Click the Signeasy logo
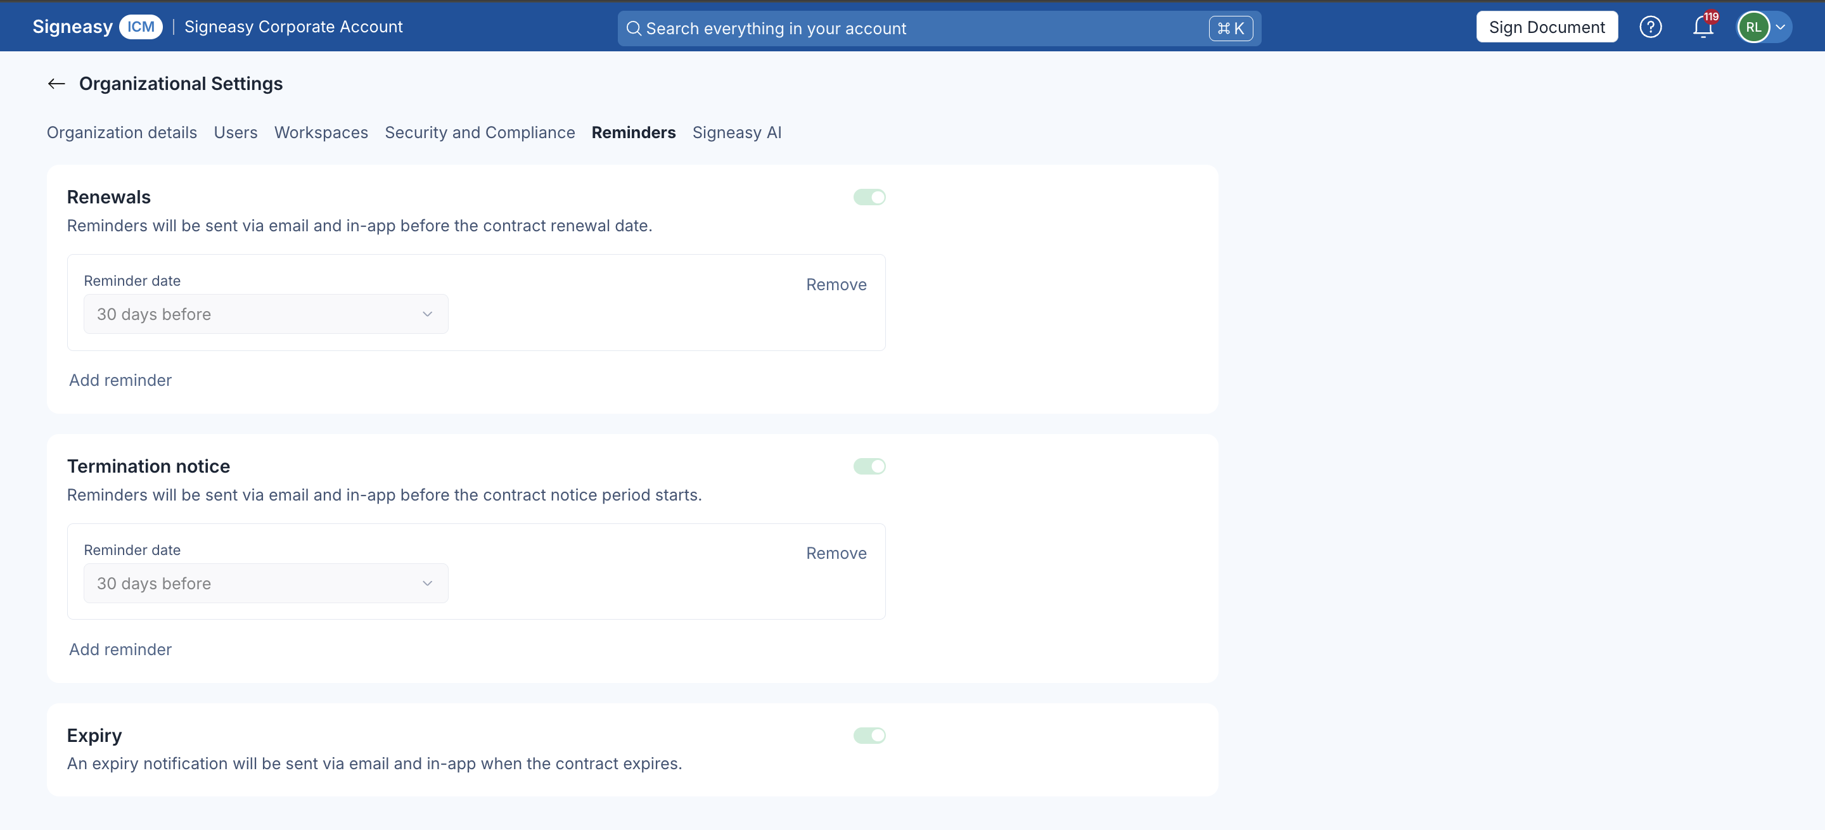 73,27
